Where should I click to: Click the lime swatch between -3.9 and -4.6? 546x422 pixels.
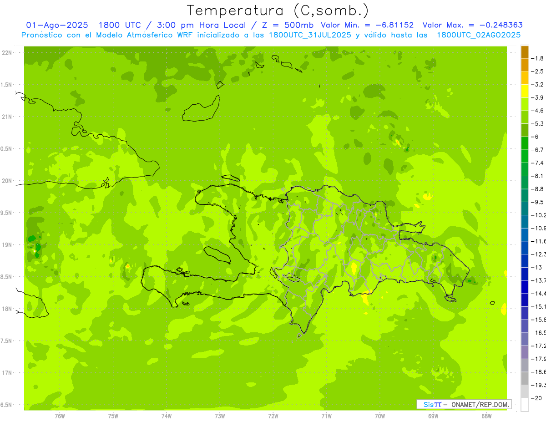pyautogui.click(x=525, y=104)
